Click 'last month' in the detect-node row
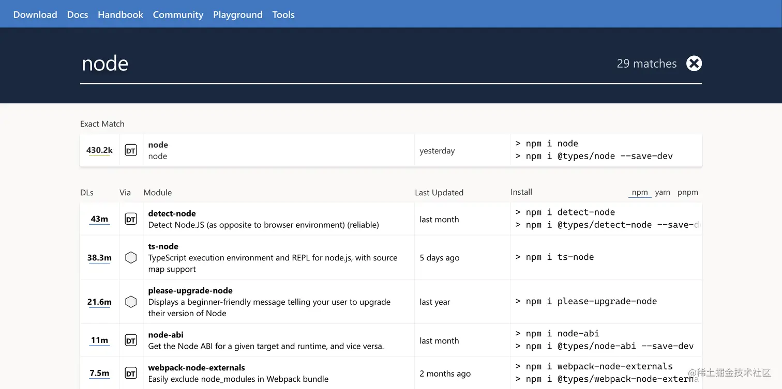Image resolution: width=782 pixels, height=389 pixels. tap(439, 220)
